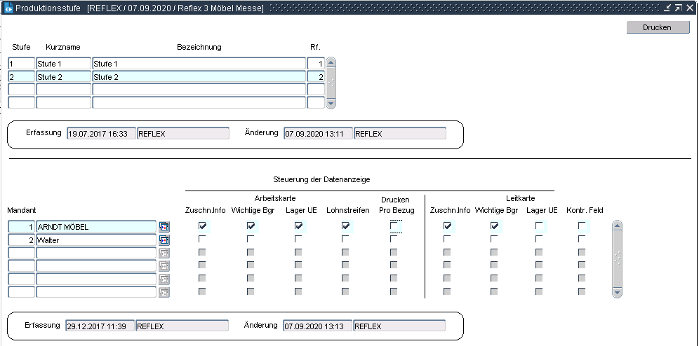This screenshot has width=699, height=346.
Task: Click the Mandant list scroll up arrow
Action: coord(617,226)
